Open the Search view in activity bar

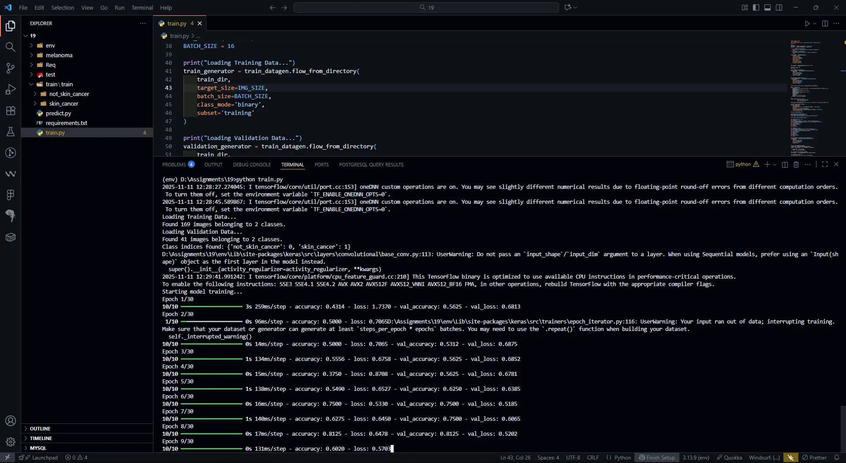point(10,47)
